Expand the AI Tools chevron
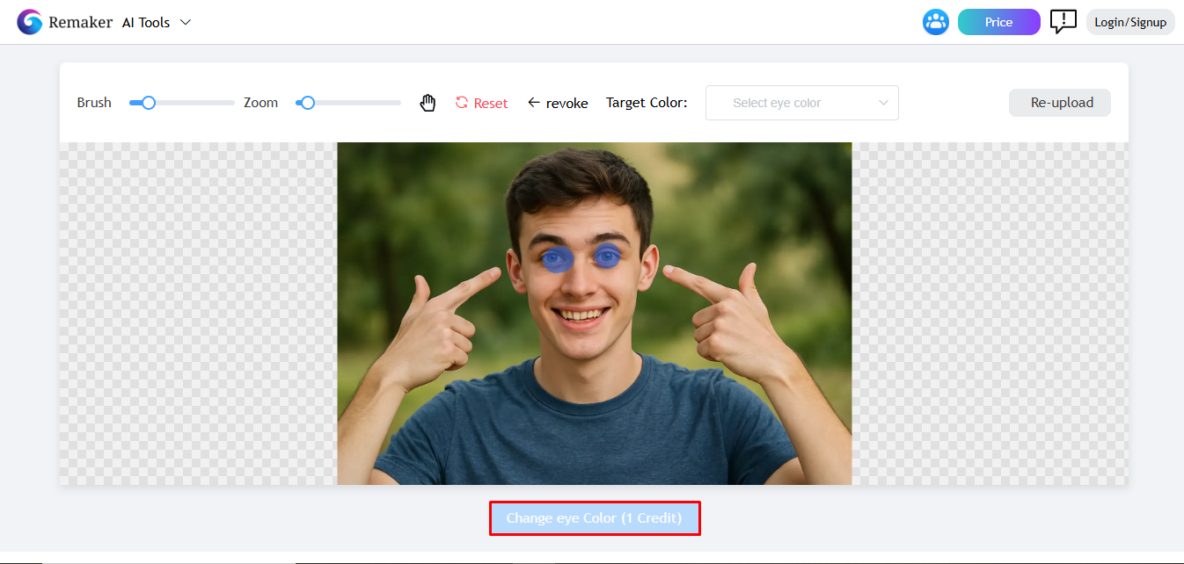This screenshot has width=1184, height=564. tap(185, 22)
